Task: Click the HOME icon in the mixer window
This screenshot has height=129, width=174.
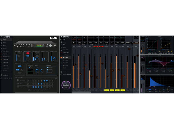Action: coord(61,40)
